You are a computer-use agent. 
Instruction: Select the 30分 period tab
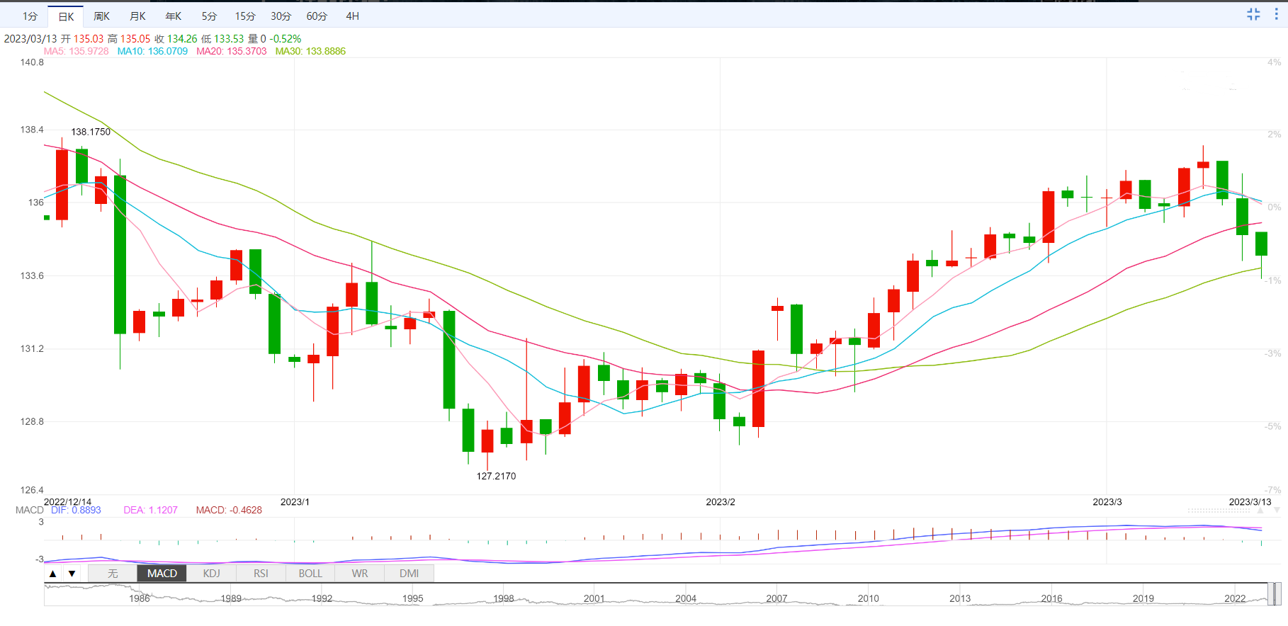tap(281, 16)
